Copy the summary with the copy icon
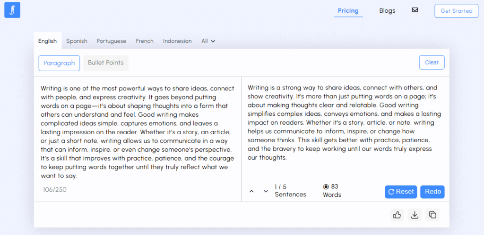484x235 pixels. click(x=432, y=215)
